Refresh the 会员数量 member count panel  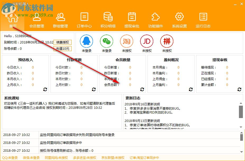click(x=142, y=89)
